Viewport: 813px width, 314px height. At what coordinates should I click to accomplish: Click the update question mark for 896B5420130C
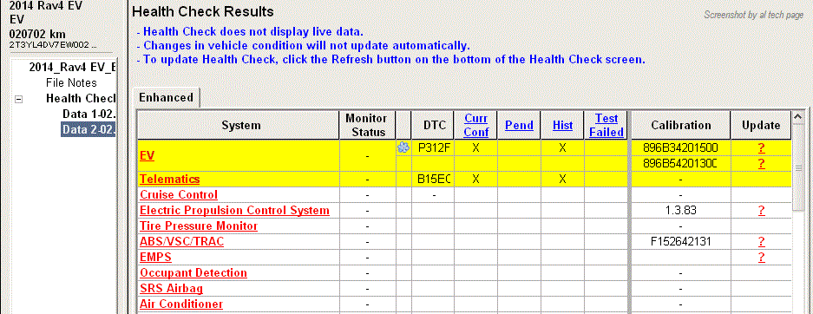pos(761,164)
